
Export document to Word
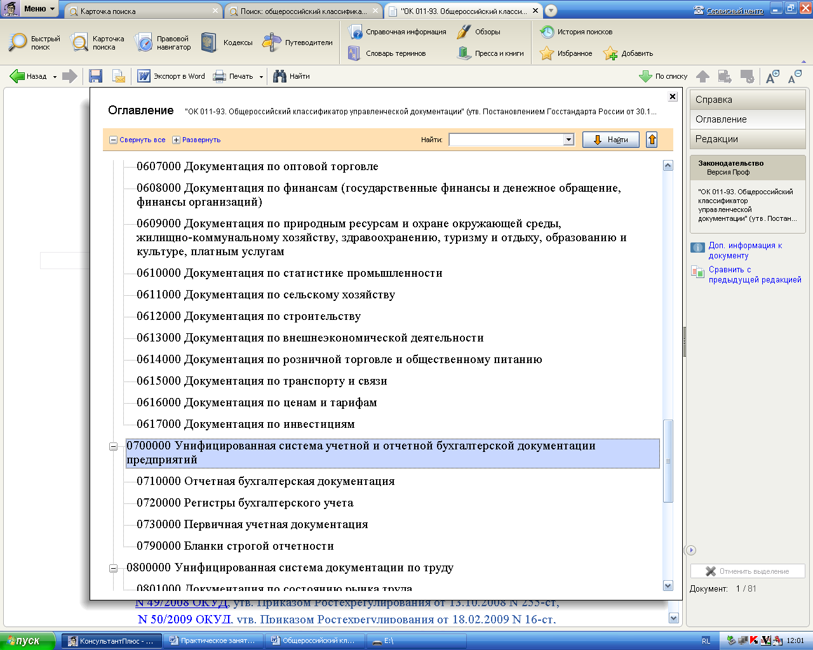[x=171, y=76]
